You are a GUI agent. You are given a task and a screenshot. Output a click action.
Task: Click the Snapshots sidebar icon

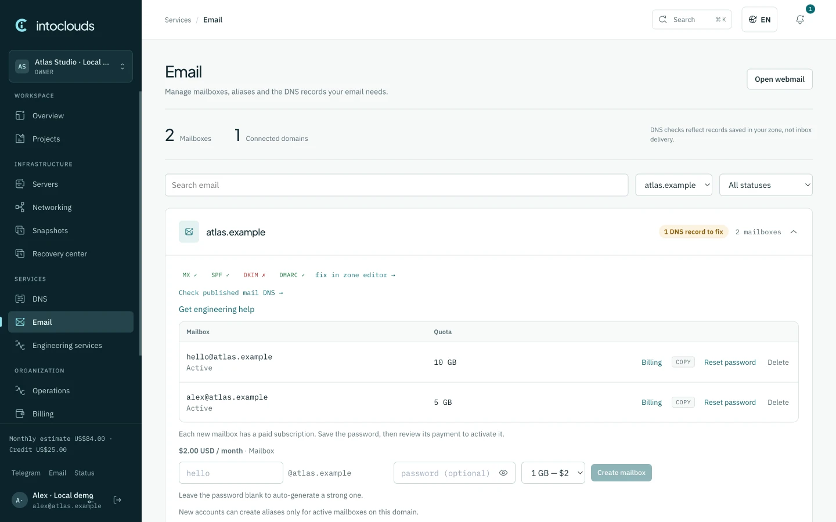click(x=20, y=230)
